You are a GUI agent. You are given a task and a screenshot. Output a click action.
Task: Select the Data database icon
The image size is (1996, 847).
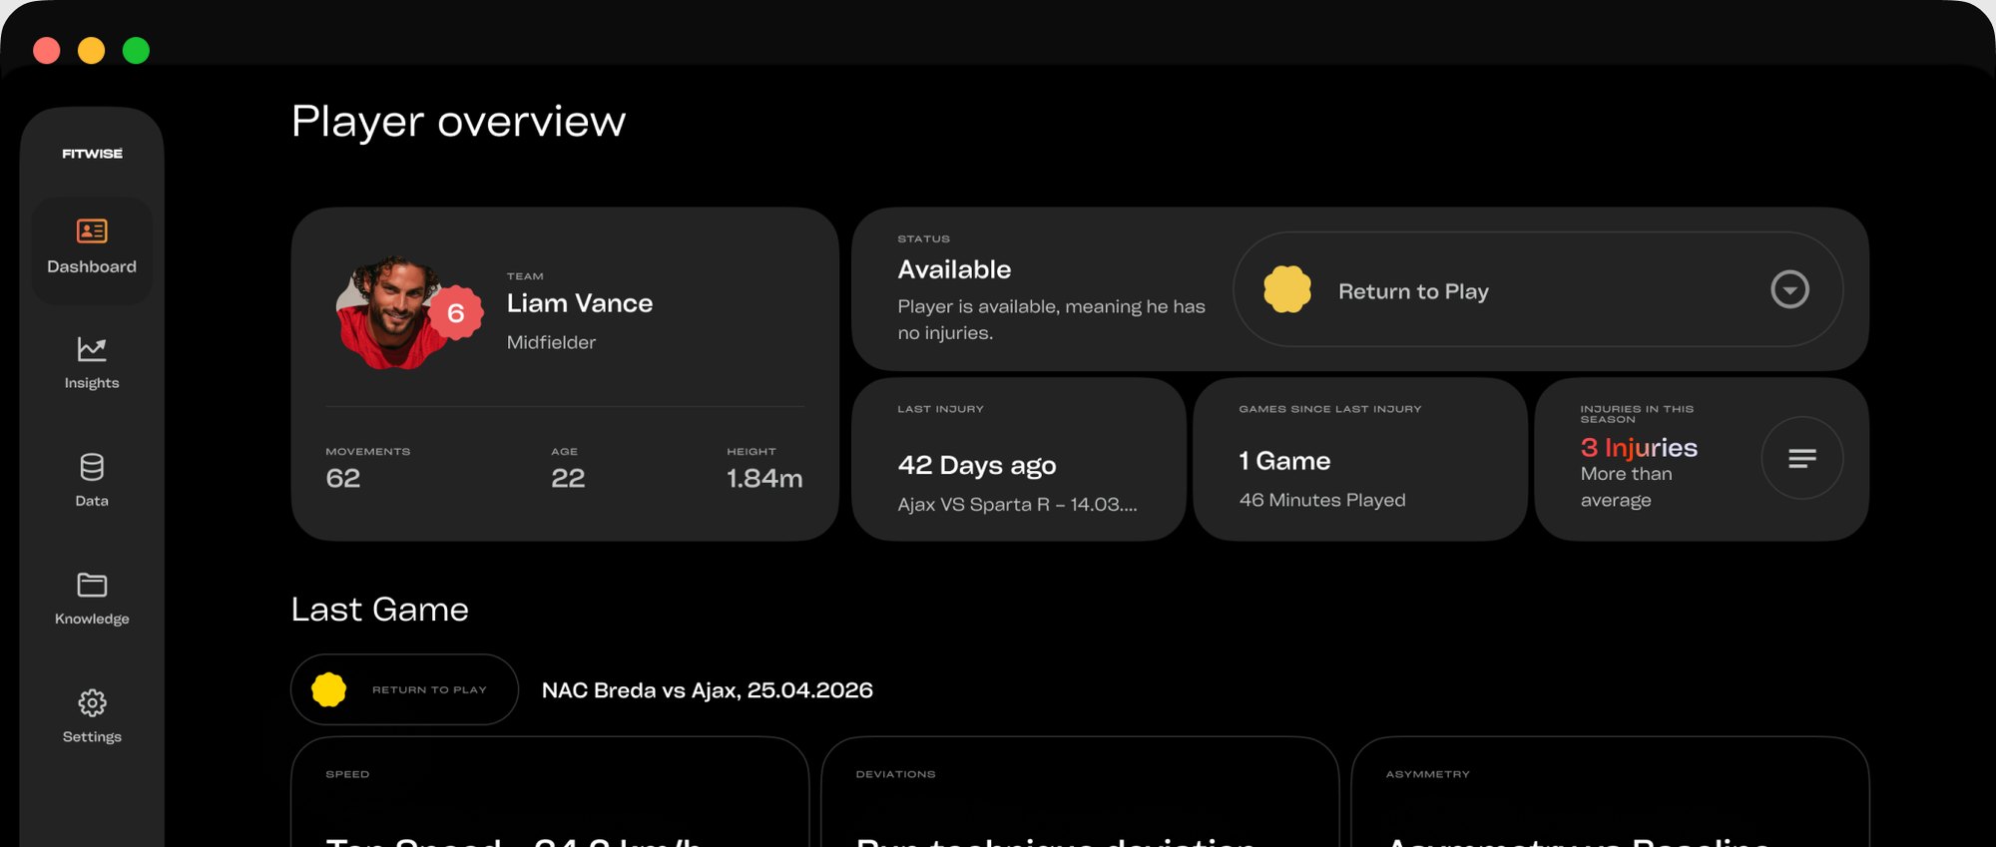92,467
